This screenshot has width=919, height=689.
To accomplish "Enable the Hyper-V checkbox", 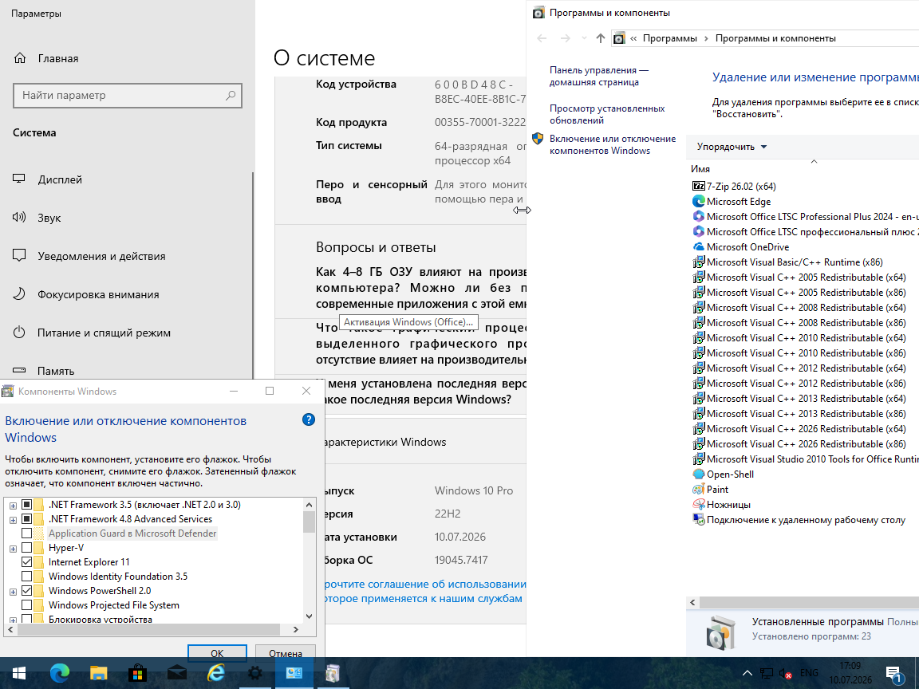I will click(x=26, y=547).
